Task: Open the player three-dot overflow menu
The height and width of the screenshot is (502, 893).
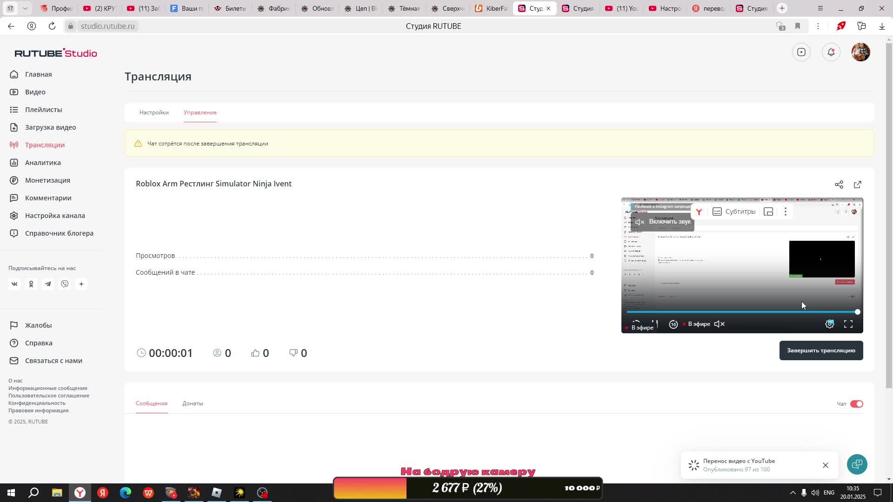Action: tap(786, 212)
